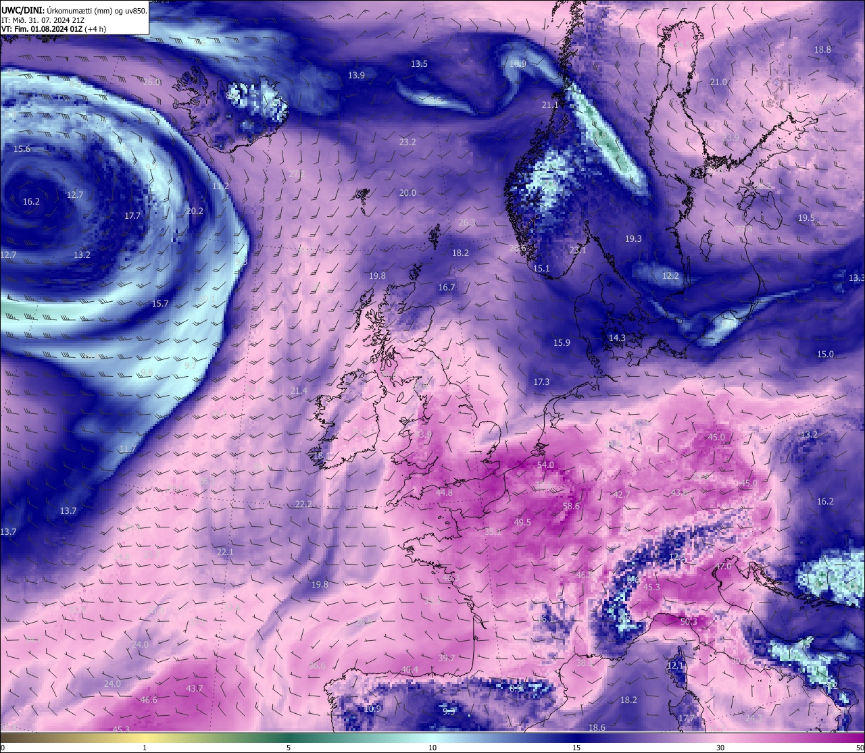Viewport: 865px width, 753px height.
Task: Click the 'UWC/DINI: Úrkomumætti (mm) og uv850.' title
Action: click(74, 11)
